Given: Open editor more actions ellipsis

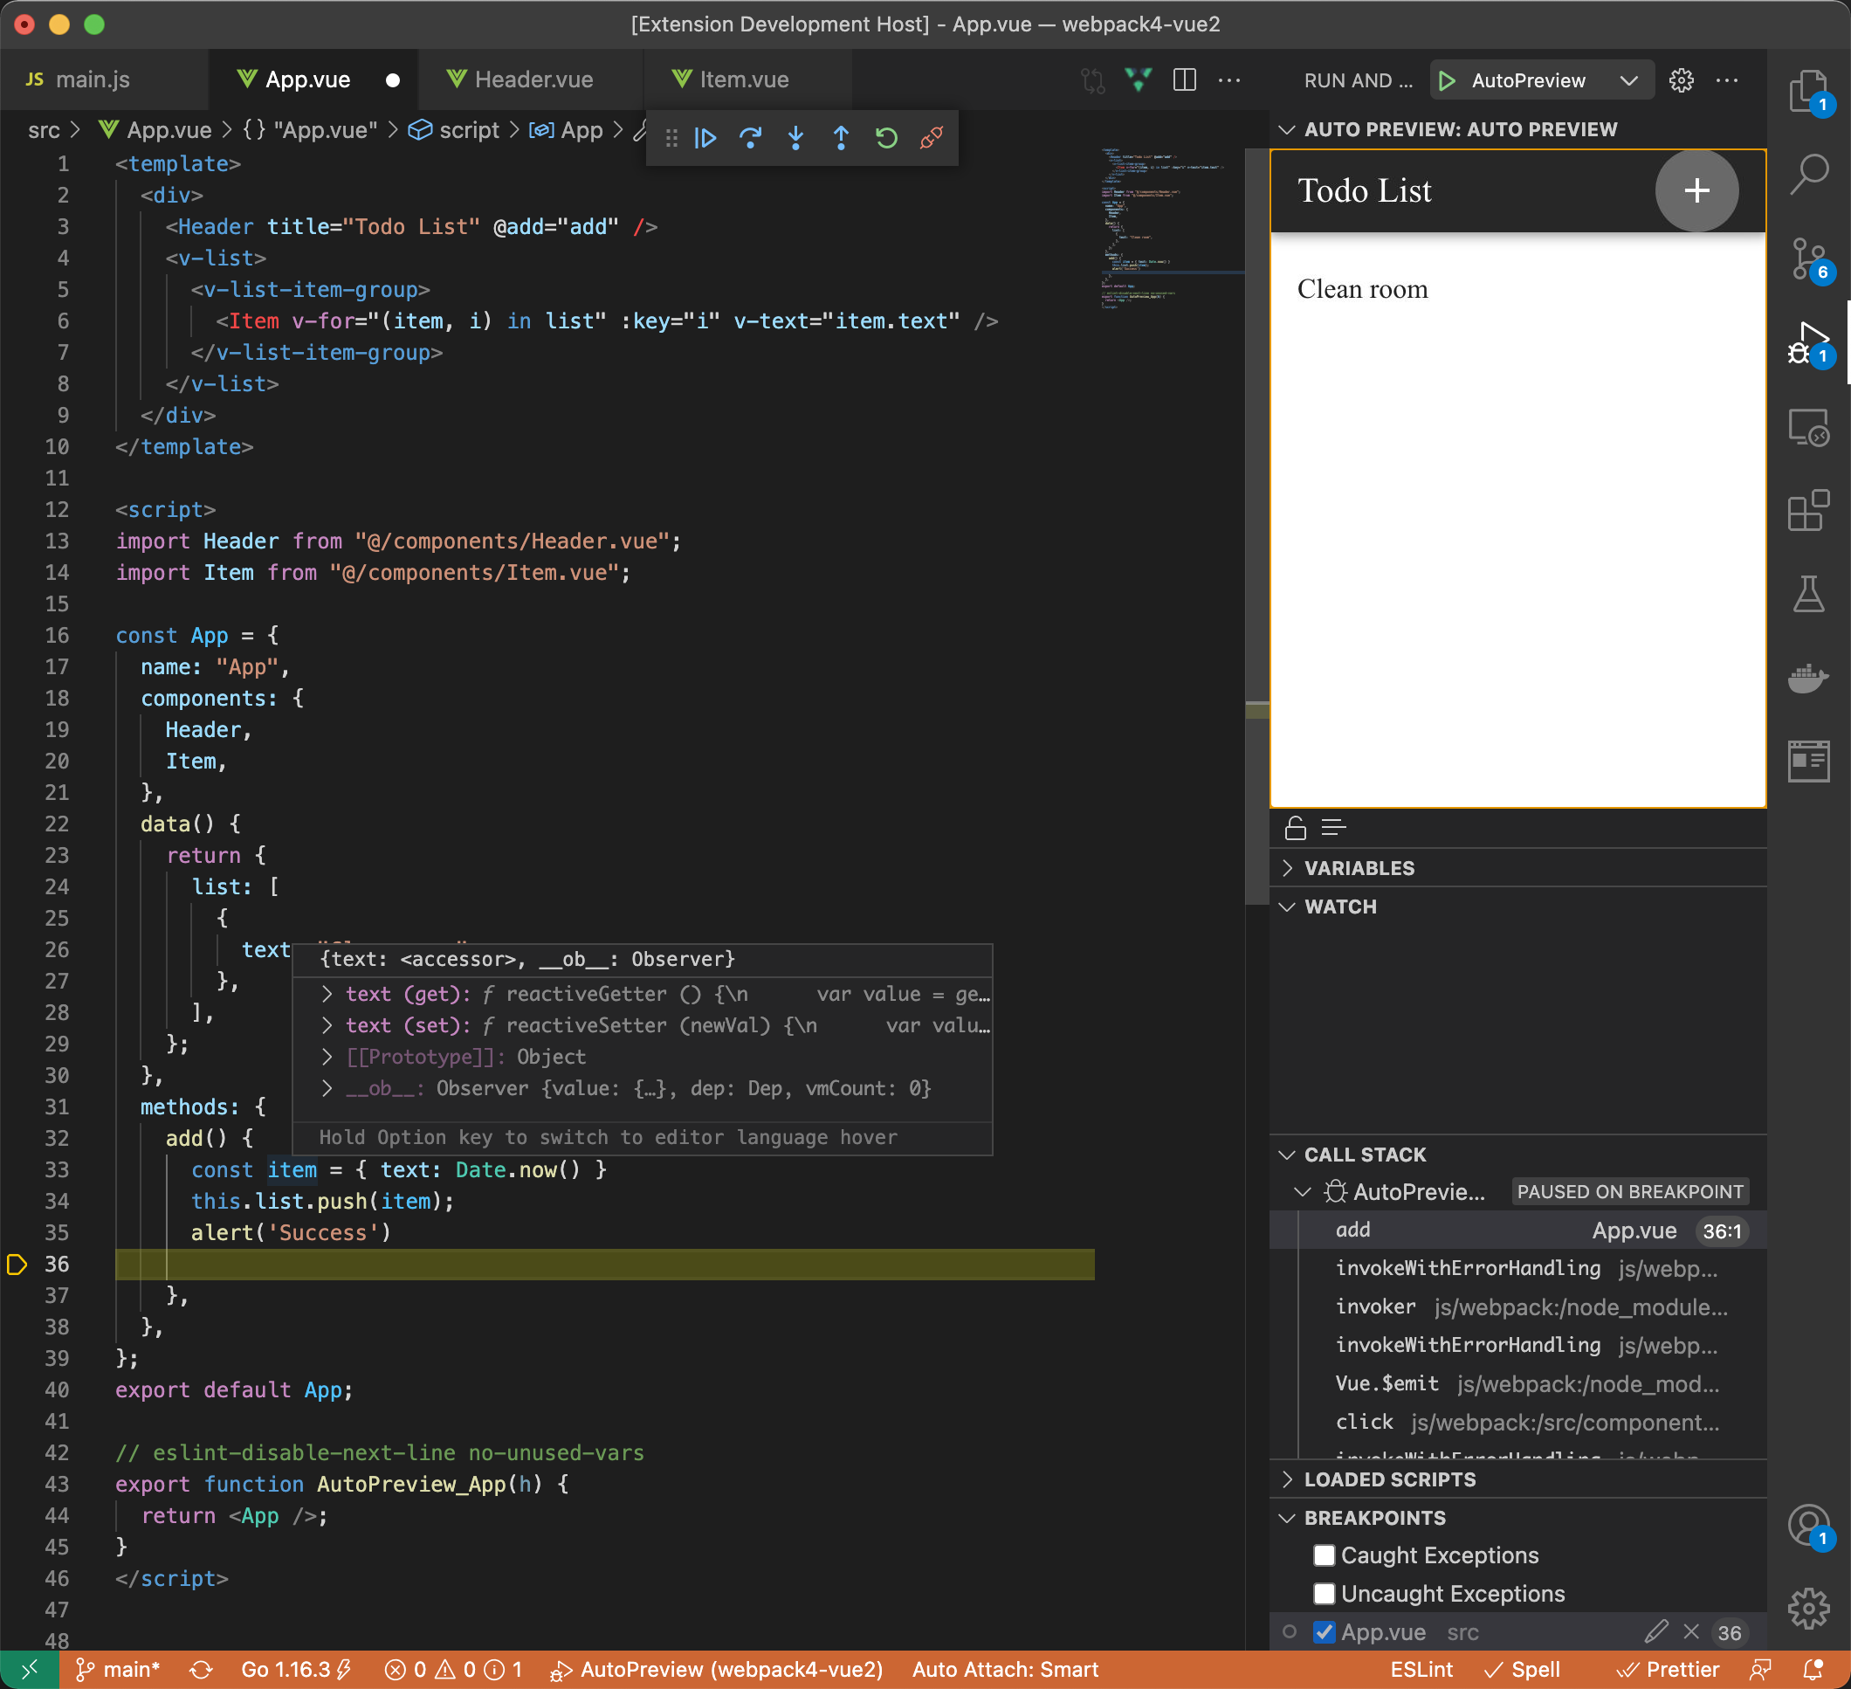Looking at the screenshot, I should pyautogui.click(x=1228, y=79).
